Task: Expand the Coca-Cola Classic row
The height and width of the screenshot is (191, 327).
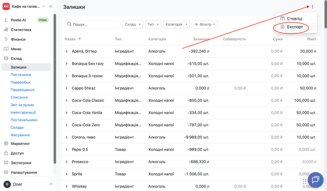Action: pos(66,100)
